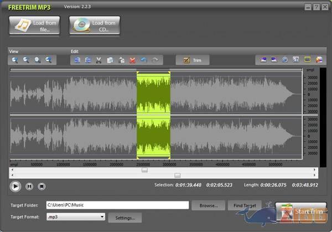332x232 pixels.
Task: Delete the selection with the red X icon
Action: point(133,60)
